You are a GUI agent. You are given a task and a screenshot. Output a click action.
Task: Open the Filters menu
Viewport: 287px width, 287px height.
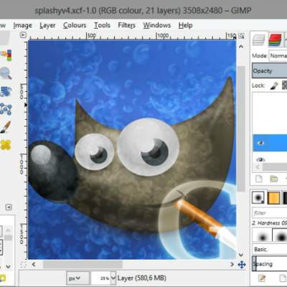point(126,25)
